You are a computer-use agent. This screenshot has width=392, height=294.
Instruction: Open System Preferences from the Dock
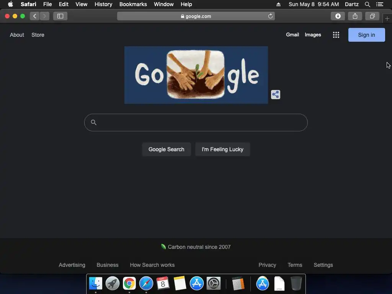(x=214, y=283)
